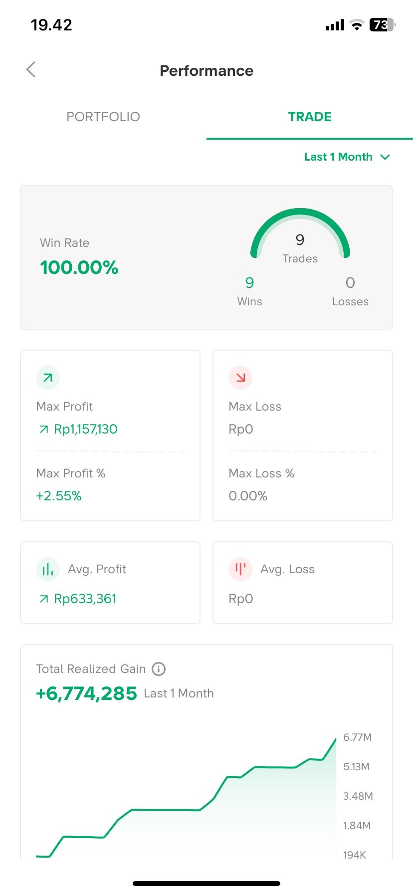This screenshot has width=413, height=894.
Task: Tap the Avg. Profit bar chart icon
Action: (x=48, y=569)
